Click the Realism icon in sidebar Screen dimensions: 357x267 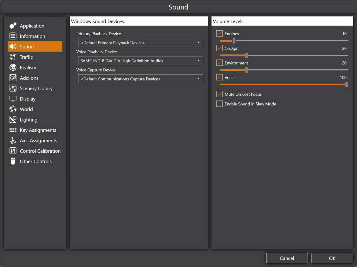13,68
